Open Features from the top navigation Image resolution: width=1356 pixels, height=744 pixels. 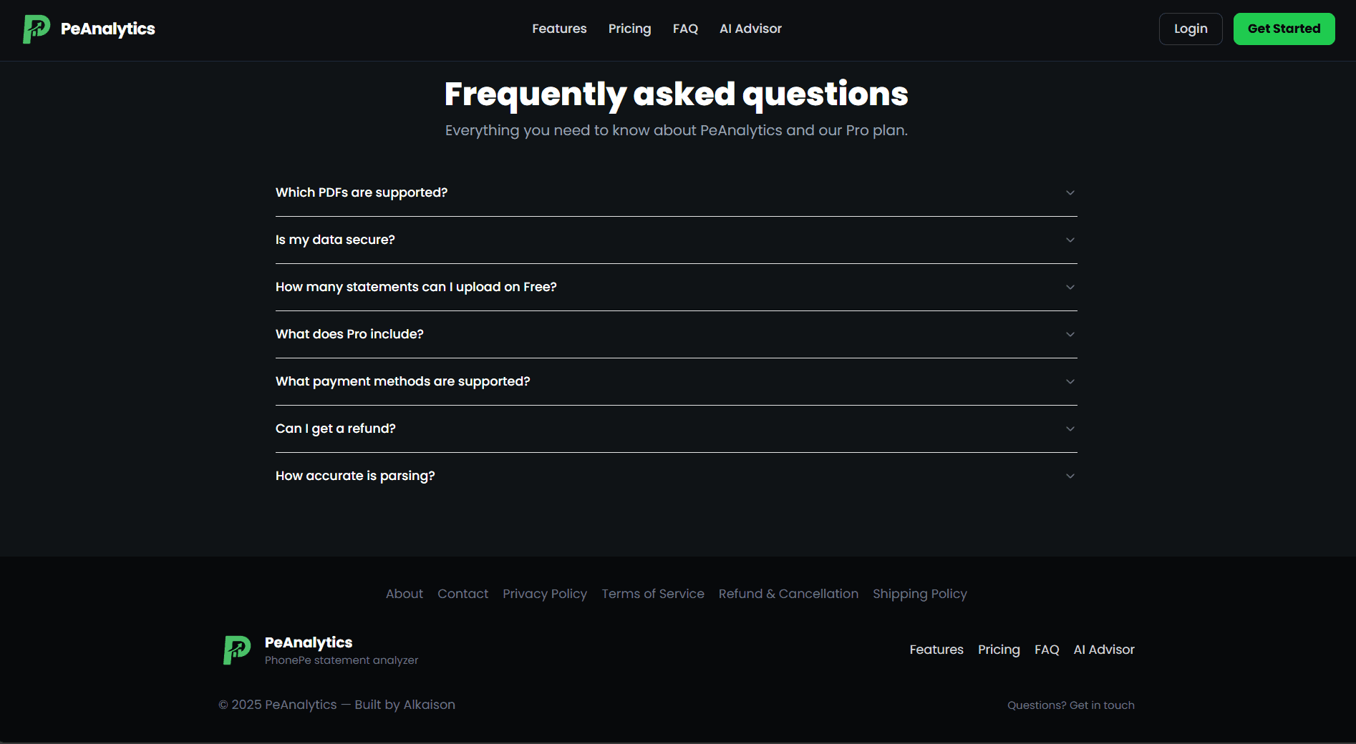coord(559,29)
